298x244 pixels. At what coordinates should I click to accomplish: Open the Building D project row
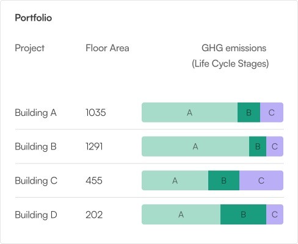click(149, 215)
